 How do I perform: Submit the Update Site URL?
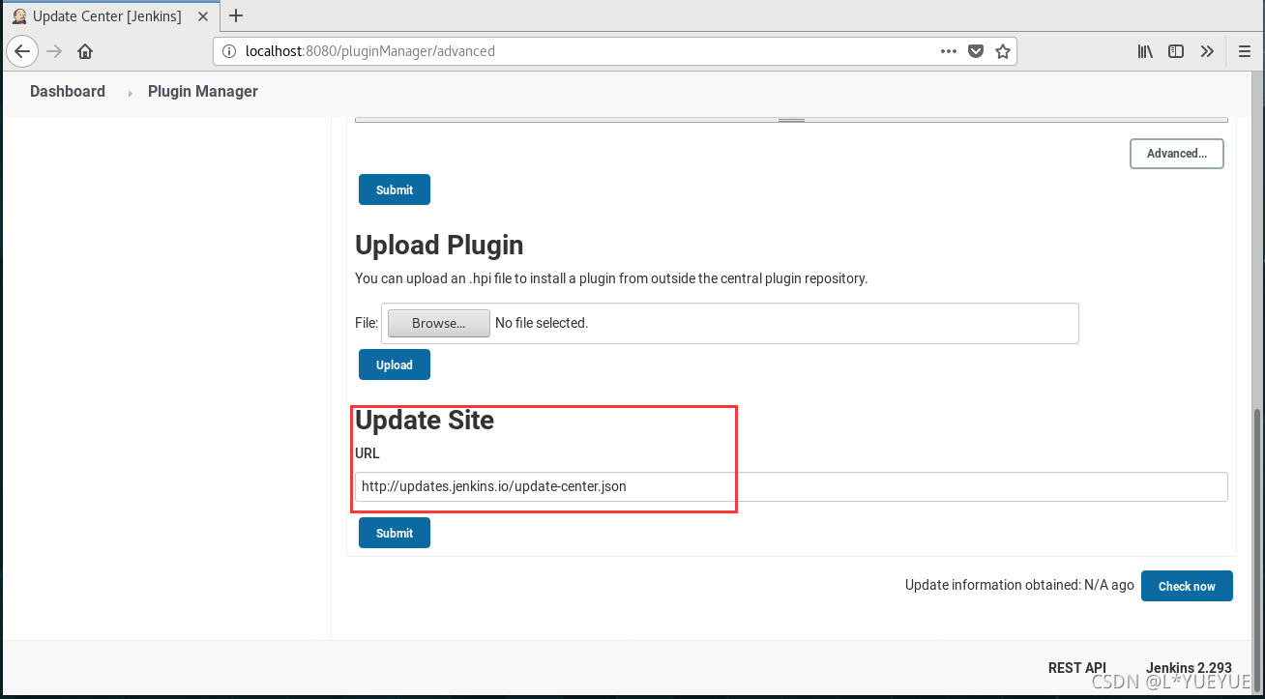(x=395, y=533)
